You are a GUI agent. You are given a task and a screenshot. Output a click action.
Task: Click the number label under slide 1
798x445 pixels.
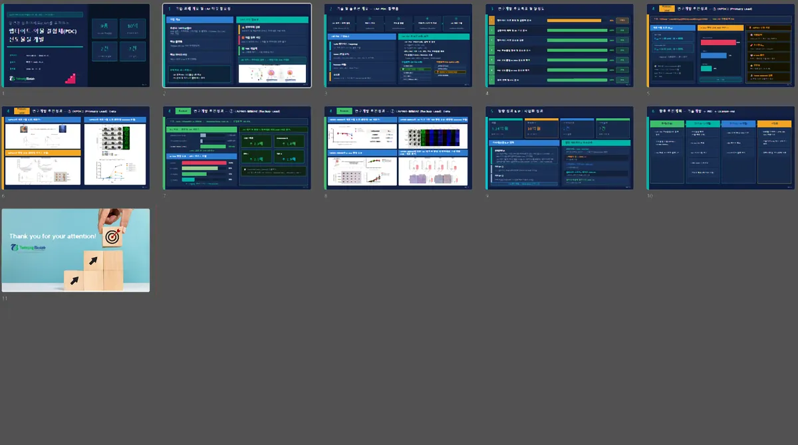click(x=3, y=93)
